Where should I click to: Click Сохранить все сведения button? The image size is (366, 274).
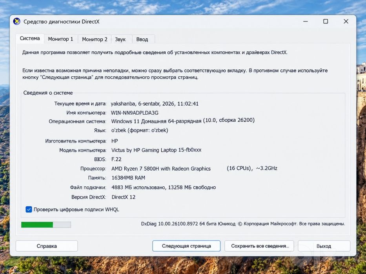[x=259, y=246]
